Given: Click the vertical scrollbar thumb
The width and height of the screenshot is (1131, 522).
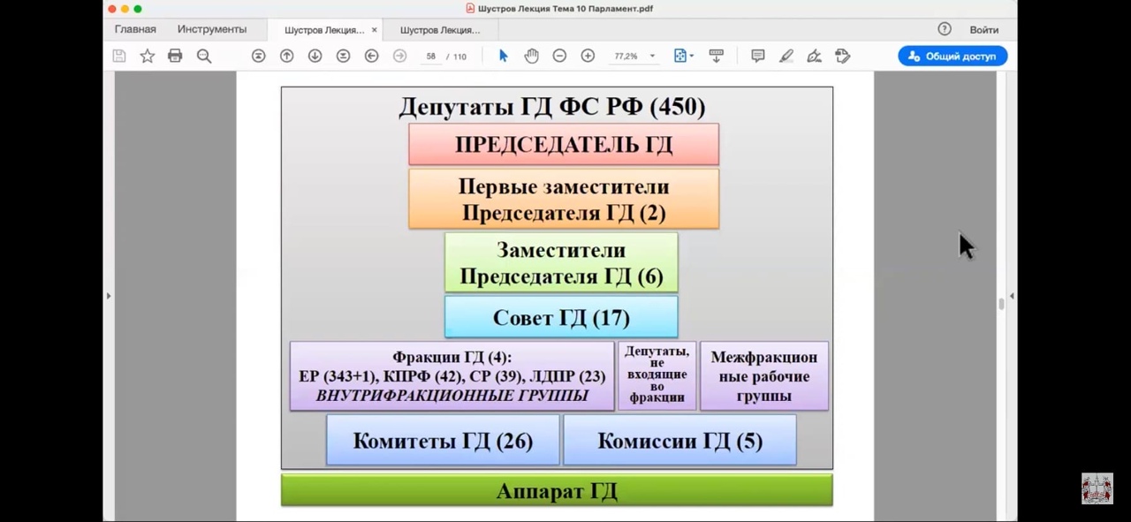Looking at the screenshot, I should (1000, 304).
